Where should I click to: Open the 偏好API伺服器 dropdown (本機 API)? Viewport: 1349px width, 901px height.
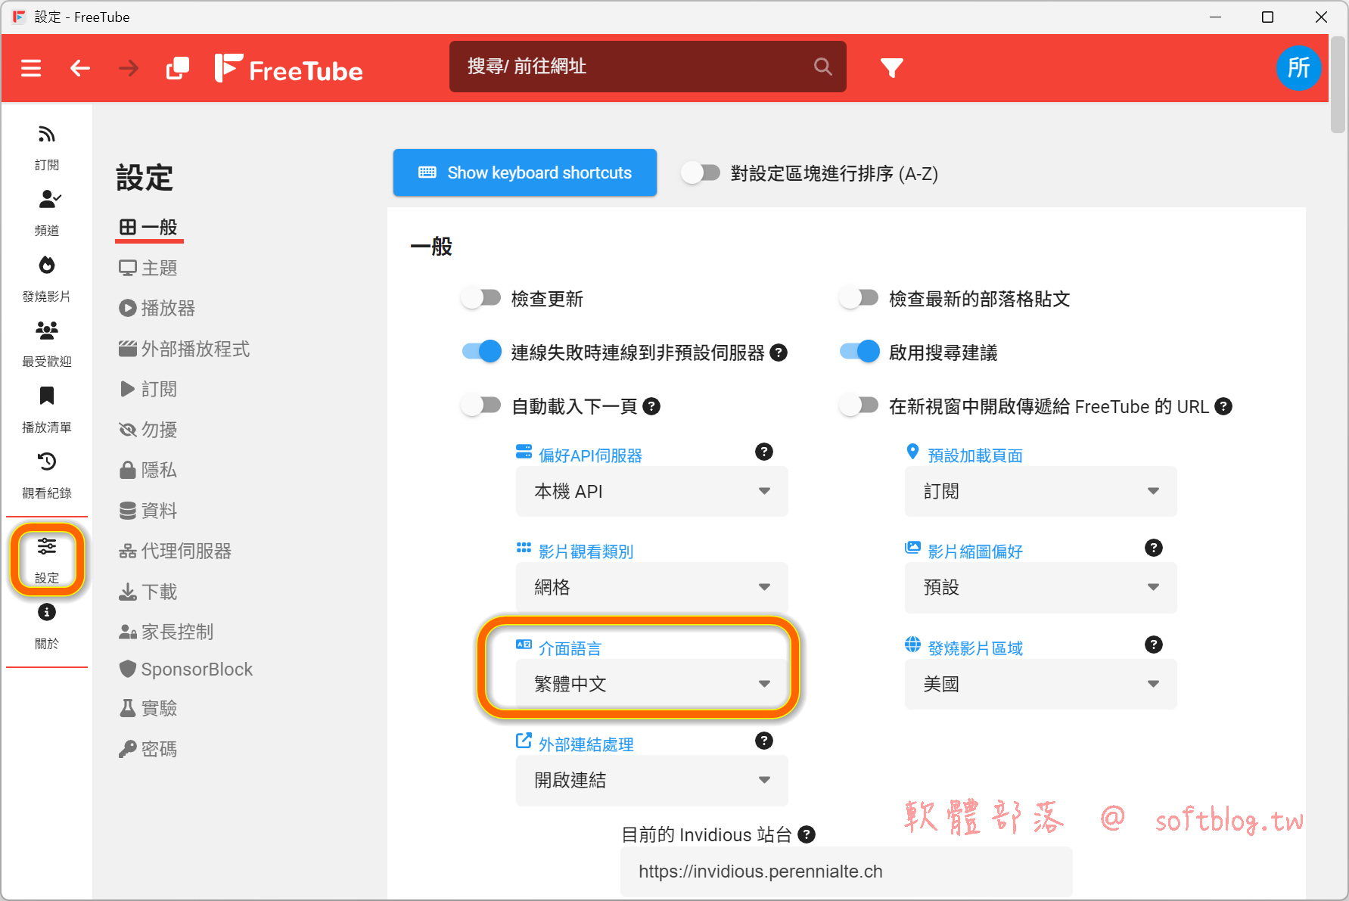pos(652,492)
